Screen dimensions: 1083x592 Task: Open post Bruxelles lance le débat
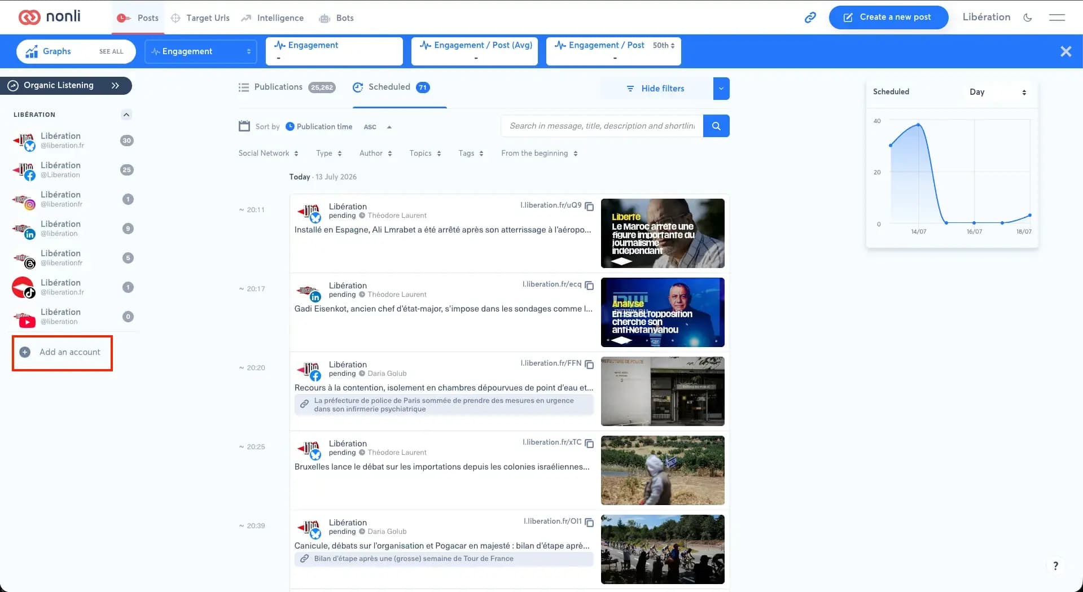pyautogui.click(x=442, y=467)
